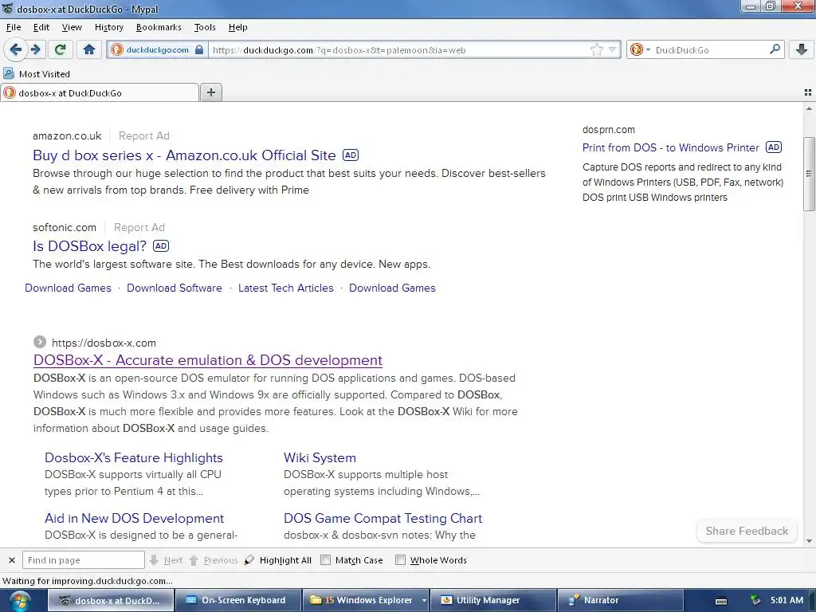Open the Wiki System link
This screenshot has height=612, width=816.
(x=320, y=458)
